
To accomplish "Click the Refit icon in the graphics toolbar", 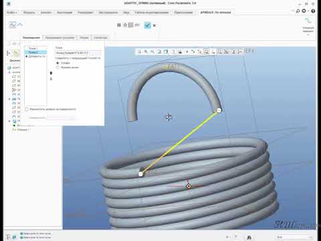I will pyautogui.click(x=139, y=52).
